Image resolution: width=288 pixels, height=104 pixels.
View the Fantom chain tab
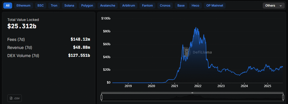pos(148,6)
